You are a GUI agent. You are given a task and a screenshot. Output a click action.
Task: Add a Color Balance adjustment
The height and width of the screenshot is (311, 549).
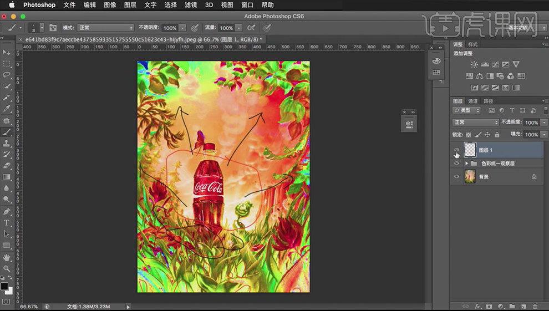(480, 76)
